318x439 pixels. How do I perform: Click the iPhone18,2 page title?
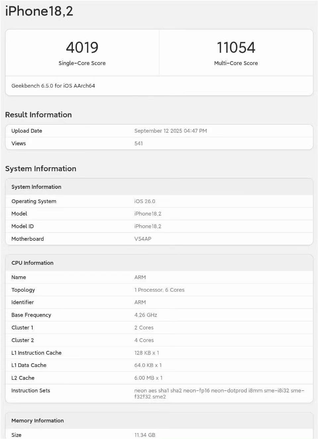(39, 11)
